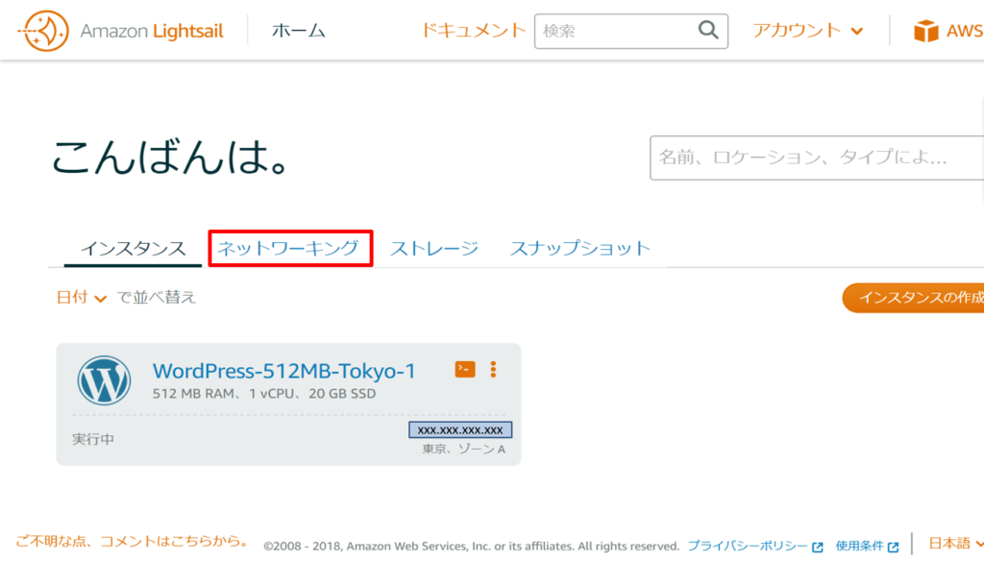
Task: Switch to the ストレージ tab
Action: click(x=433, y=249)
